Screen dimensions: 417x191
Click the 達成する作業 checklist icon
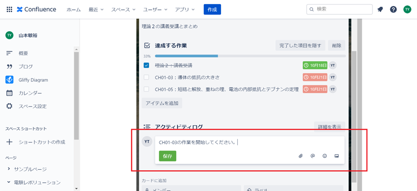coord(147,46)
